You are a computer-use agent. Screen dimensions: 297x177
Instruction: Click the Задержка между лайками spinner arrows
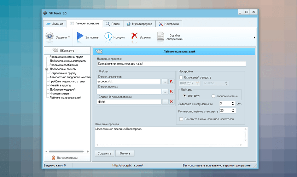coord(233,104)
